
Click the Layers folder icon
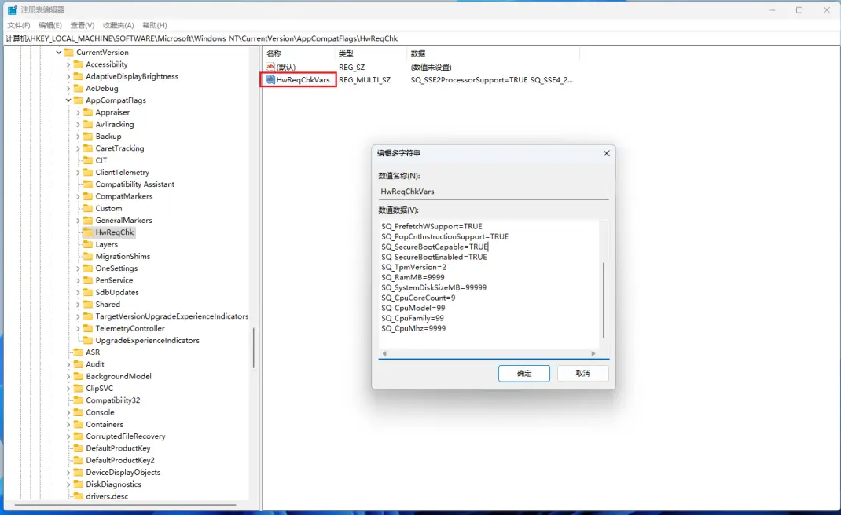(88, 244)
